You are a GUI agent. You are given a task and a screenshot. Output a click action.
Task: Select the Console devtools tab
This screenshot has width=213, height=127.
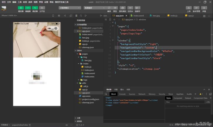(x=122, y=94)
